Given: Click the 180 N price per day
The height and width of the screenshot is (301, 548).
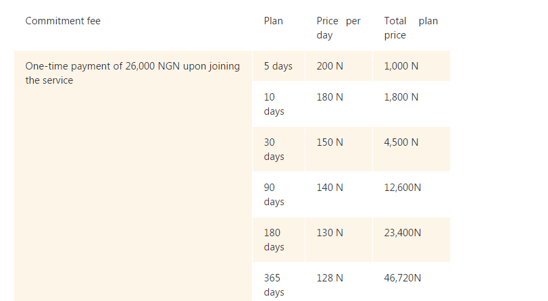Looking at the screenshot, I should coord(329,97).
